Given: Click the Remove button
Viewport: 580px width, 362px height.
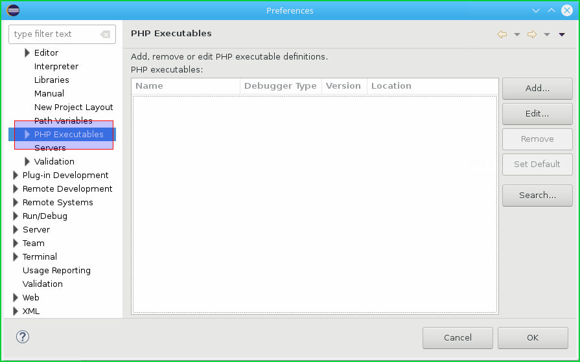Looking at the screenshot, I should (x=537, y=139).
